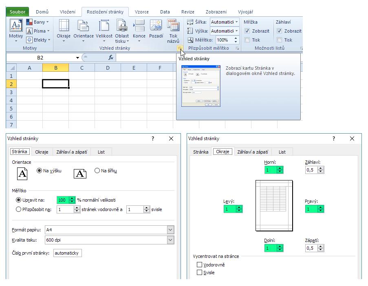Toggle Záhlaví Tisk checkbox
This screenshot has height=286, width=368.
pos(279,40)
